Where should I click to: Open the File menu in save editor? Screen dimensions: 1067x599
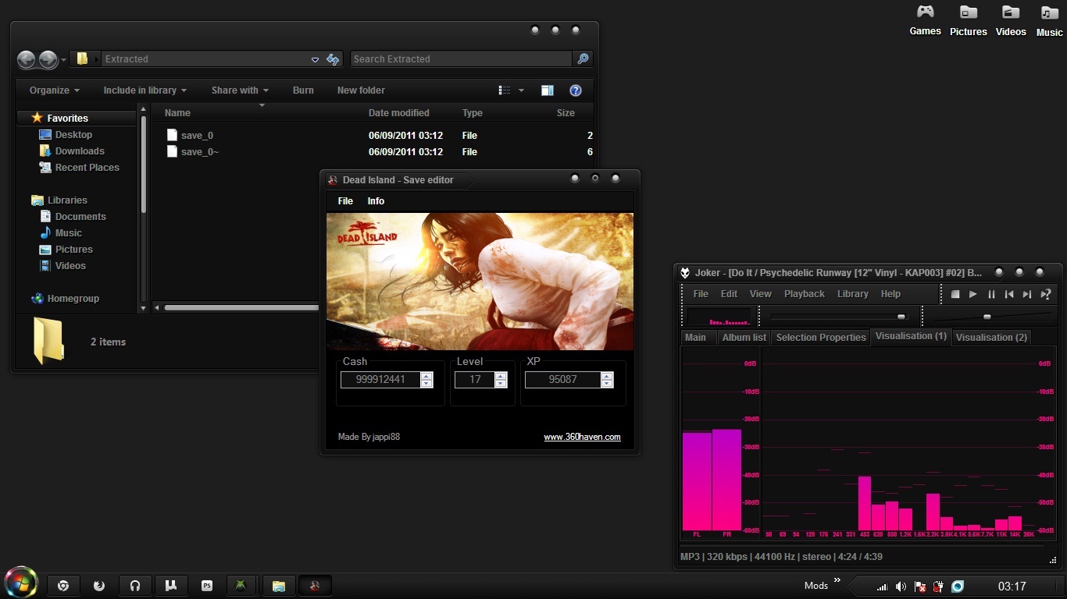click(x=345, y=201)
